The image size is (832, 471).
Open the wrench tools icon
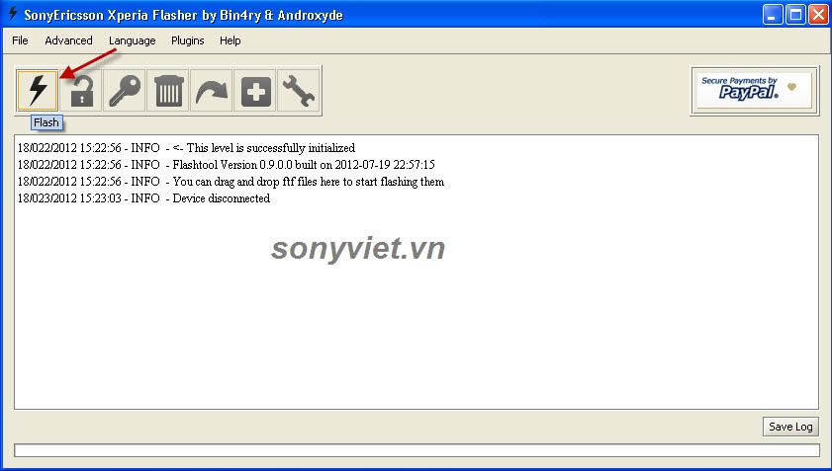299,91
